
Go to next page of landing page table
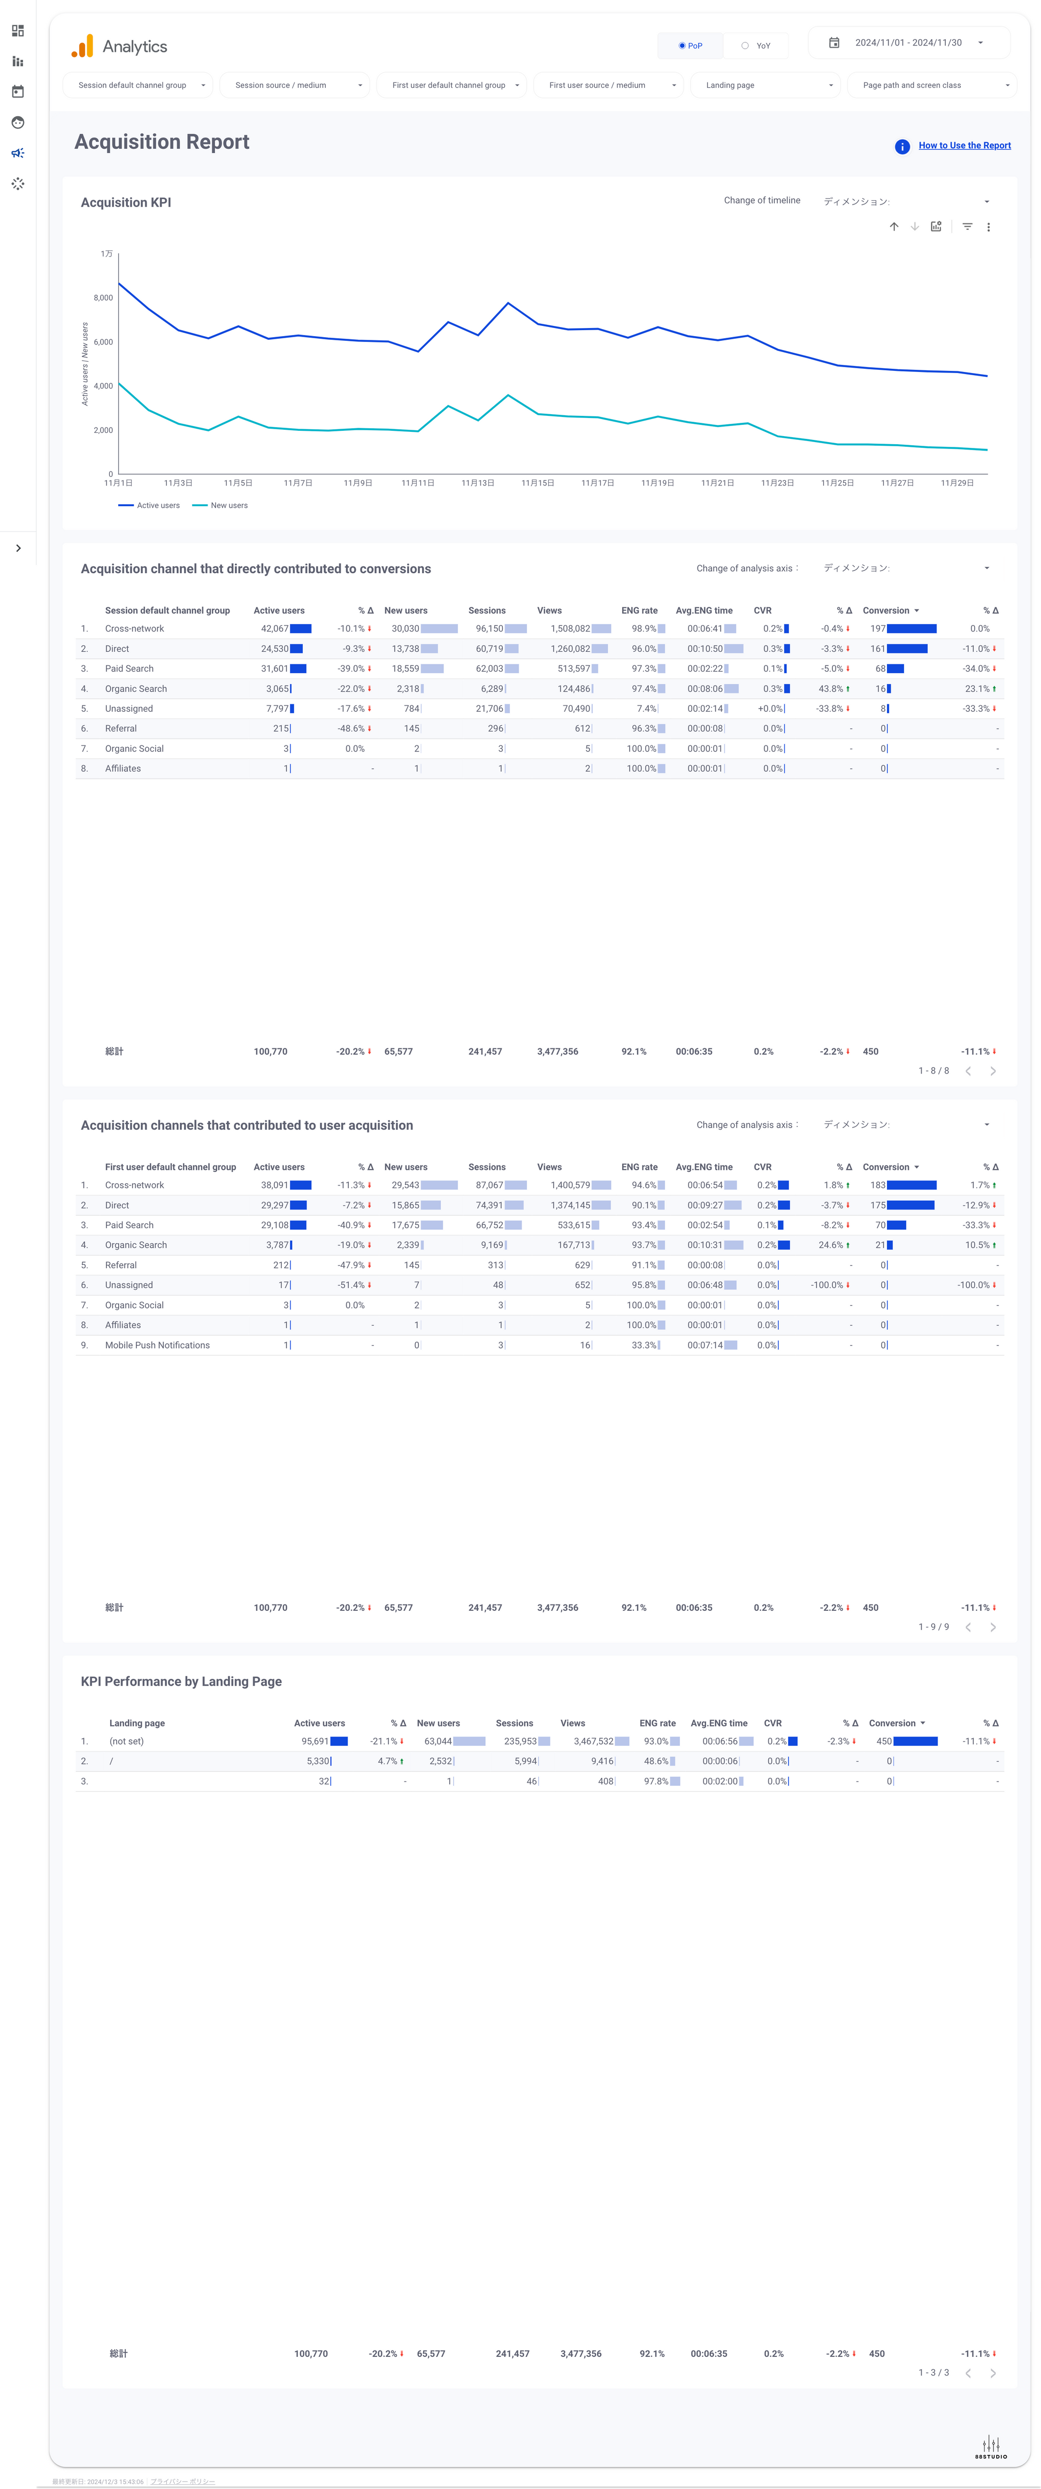[993, 2372]
